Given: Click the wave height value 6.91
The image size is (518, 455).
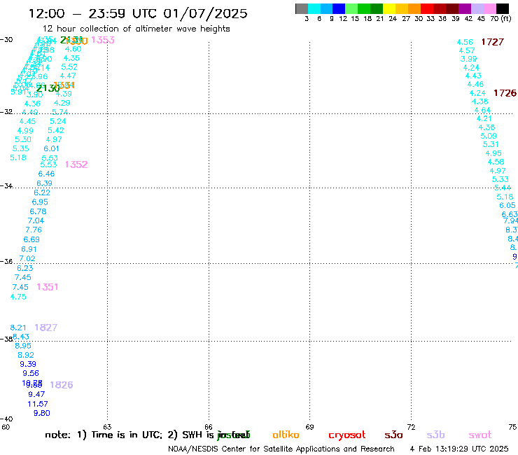Looking at the screenshot, I should (29, 249).
